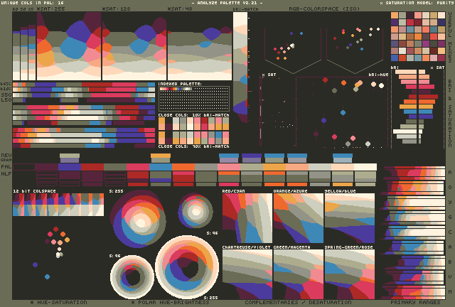Click the 'NEU GRAY' row label
Image resolution: width=455 pixels, height=307 pixels.
pyautogui.click(x=6, y=157)
